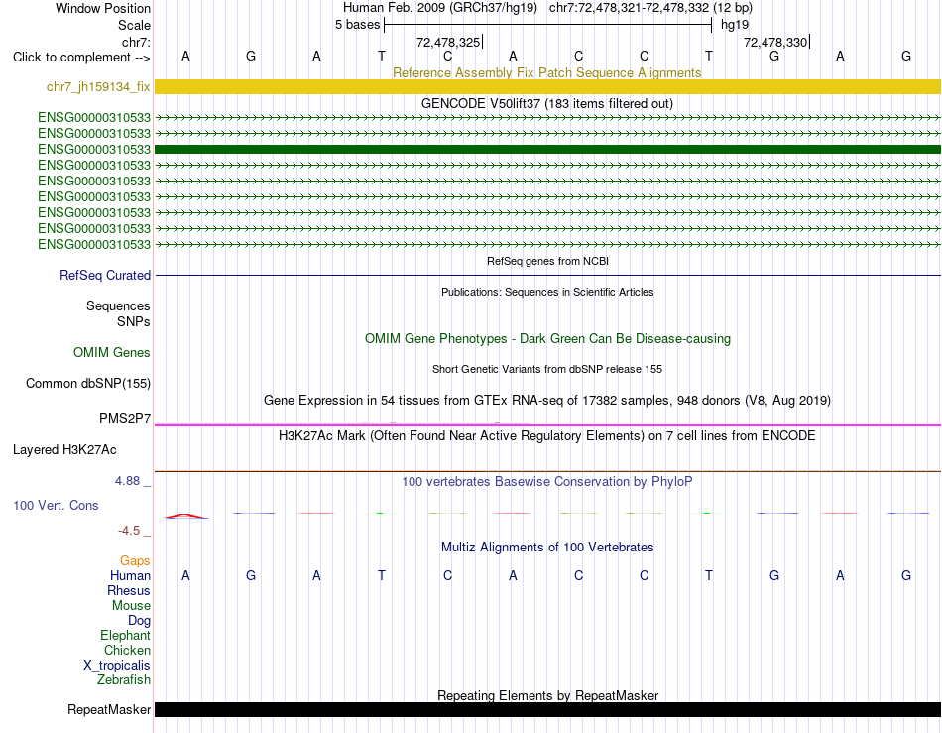
Task: Click the black RepeatMasker bar
Action: [547, 709]
